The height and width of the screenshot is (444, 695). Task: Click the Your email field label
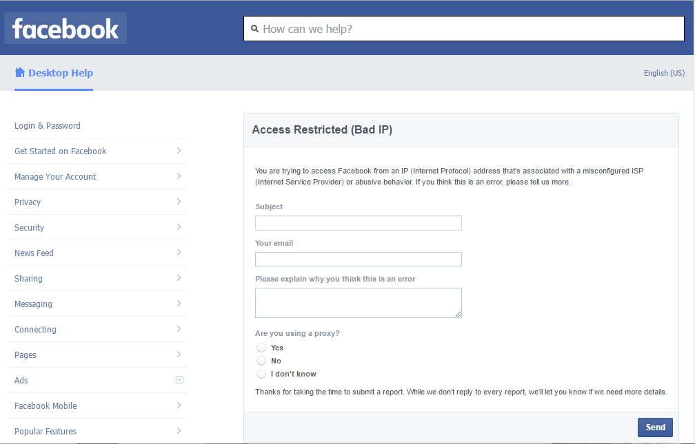274,243
